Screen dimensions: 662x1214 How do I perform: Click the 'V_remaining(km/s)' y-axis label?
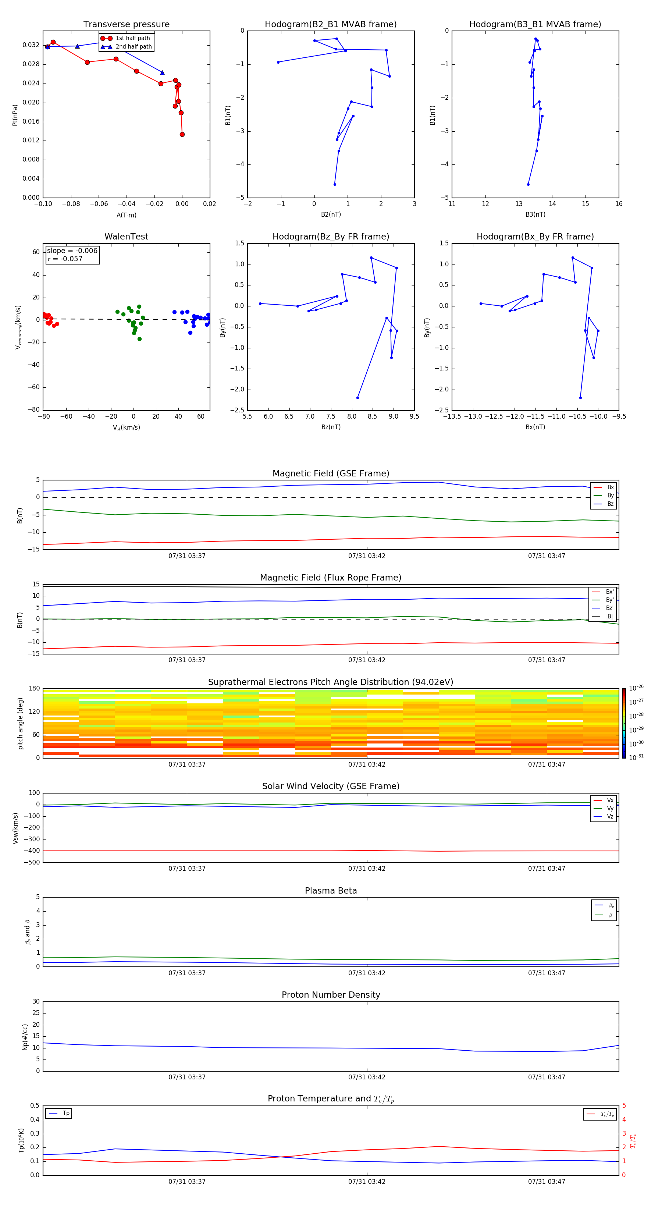click(x=18, y=327)
